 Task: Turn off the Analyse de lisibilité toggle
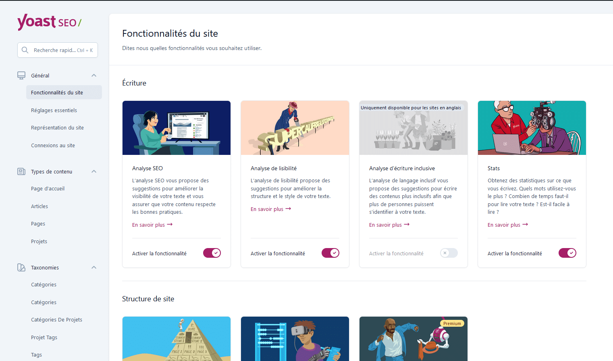click(330, 253)
